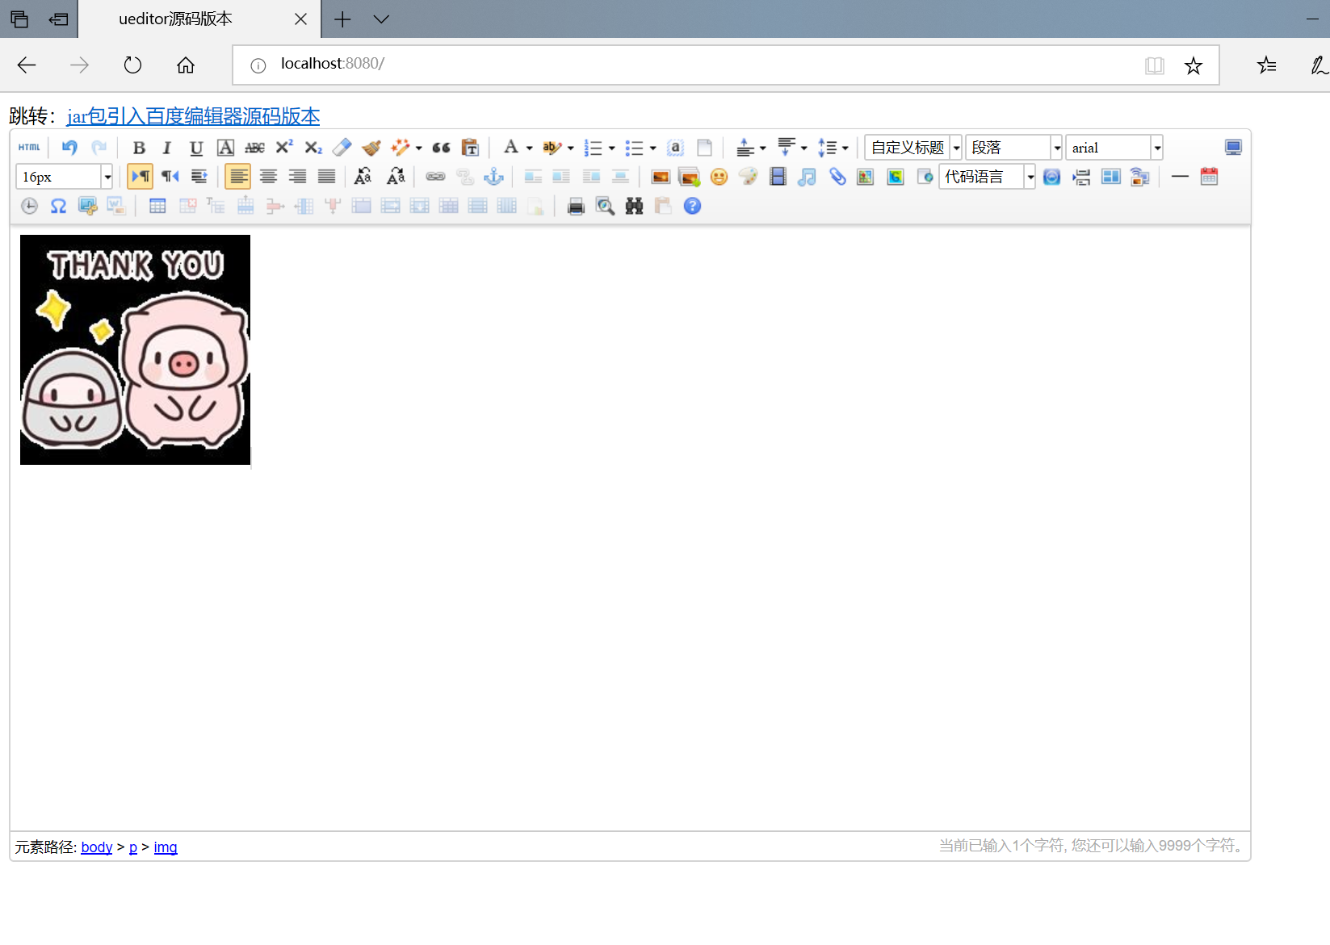1330x945 pixels.
Task: Click the page break icon
Action: click(x=1081, y=177)
